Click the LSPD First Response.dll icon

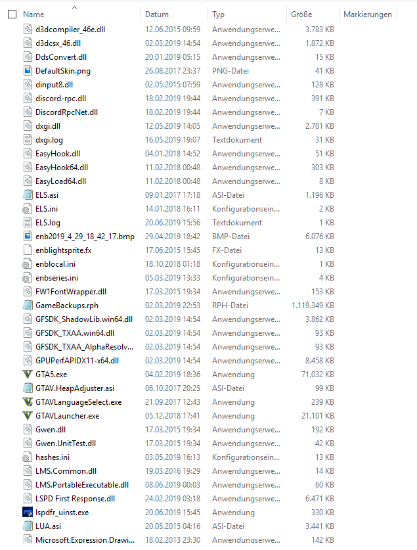[28, 499]
